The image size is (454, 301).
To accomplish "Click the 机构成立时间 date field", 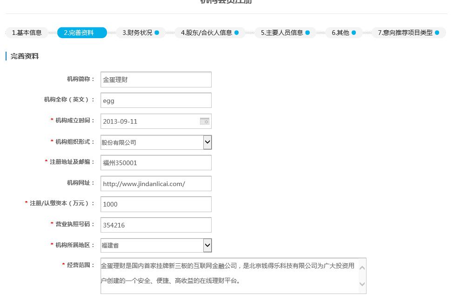I will pos(150,121).
